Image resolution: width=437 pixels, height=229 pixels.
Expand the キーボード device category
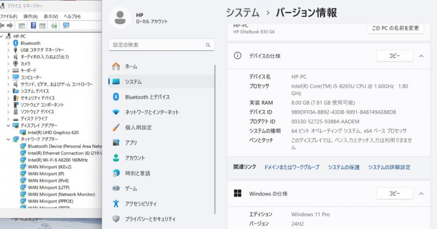click(8, 70)
